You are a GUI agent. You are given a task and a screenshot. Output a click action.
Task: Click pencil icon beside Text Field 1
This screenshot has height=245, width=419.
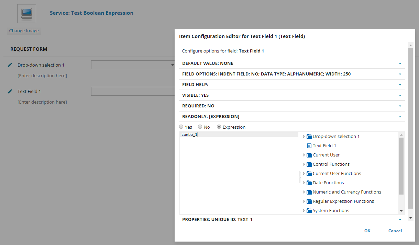10,91
